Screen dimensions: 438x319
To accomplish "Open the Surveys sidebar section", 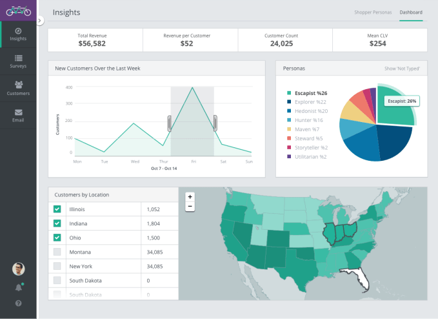I will coord(18,61).
